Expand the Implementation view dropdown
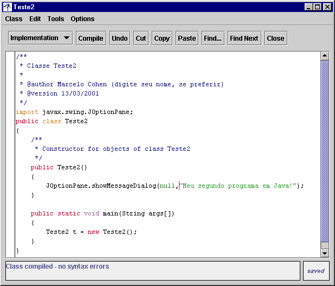335x286 pixels. point(40,38)
